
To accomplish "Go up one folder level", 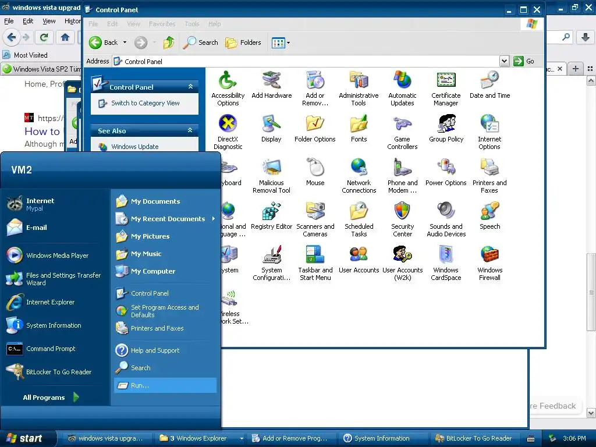I will tap(169, 42).
